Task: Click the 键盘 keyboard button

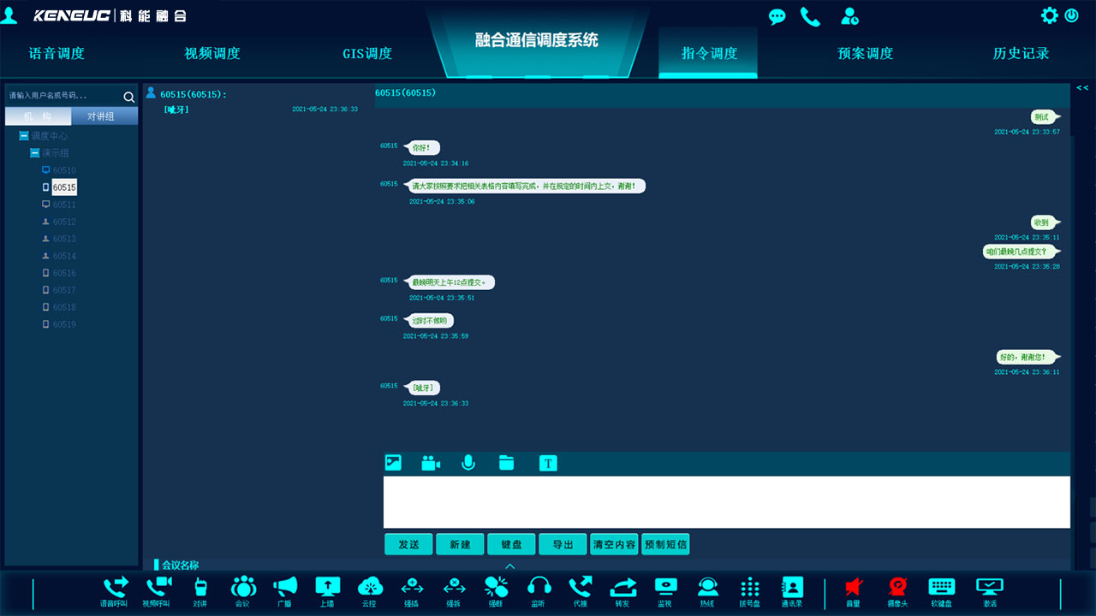Action: pos(511,544)
